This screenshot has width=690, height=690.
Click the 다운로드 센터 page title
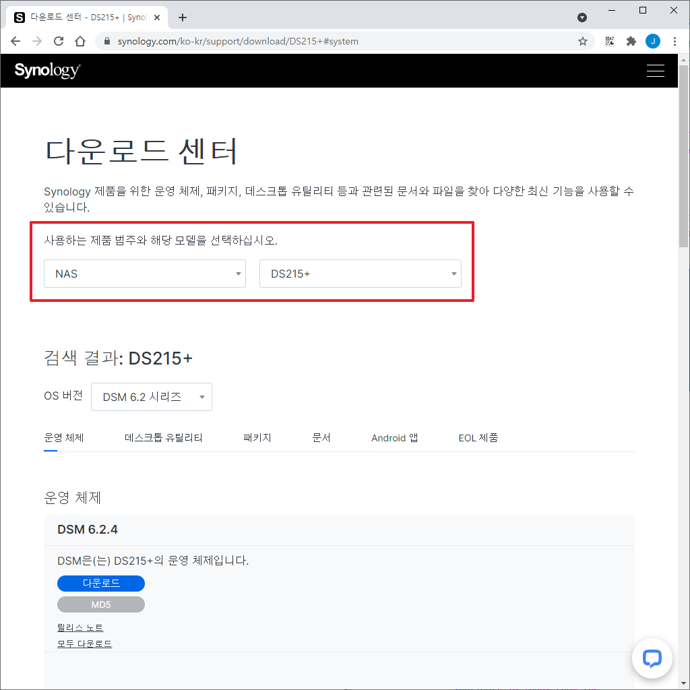coord(142,152)
